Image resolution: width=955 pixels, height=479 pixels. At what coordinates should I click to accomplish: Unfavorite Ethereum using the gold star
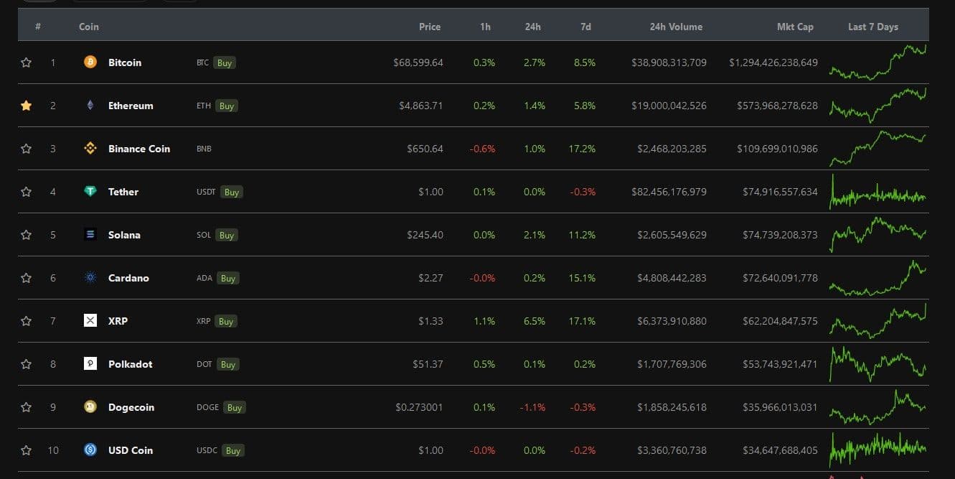27,106
